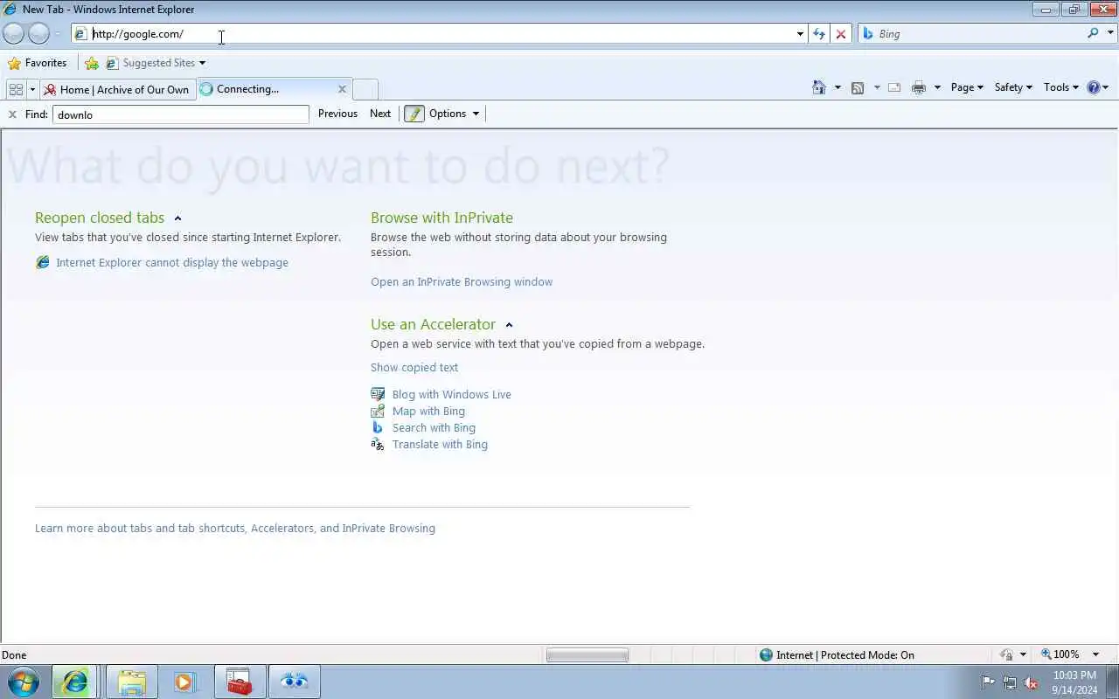
Task: Collapse the Reopen closed tabs section
Action: 177,218
